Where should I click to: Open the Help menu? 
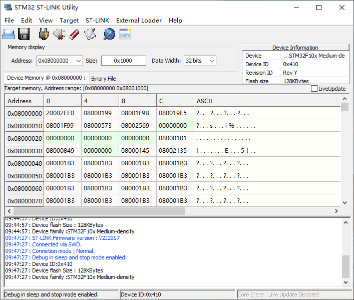(175, 21)
